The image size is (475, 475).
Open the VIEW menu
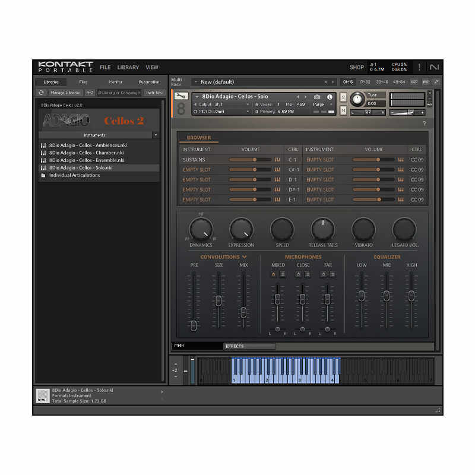pos(152,67)
